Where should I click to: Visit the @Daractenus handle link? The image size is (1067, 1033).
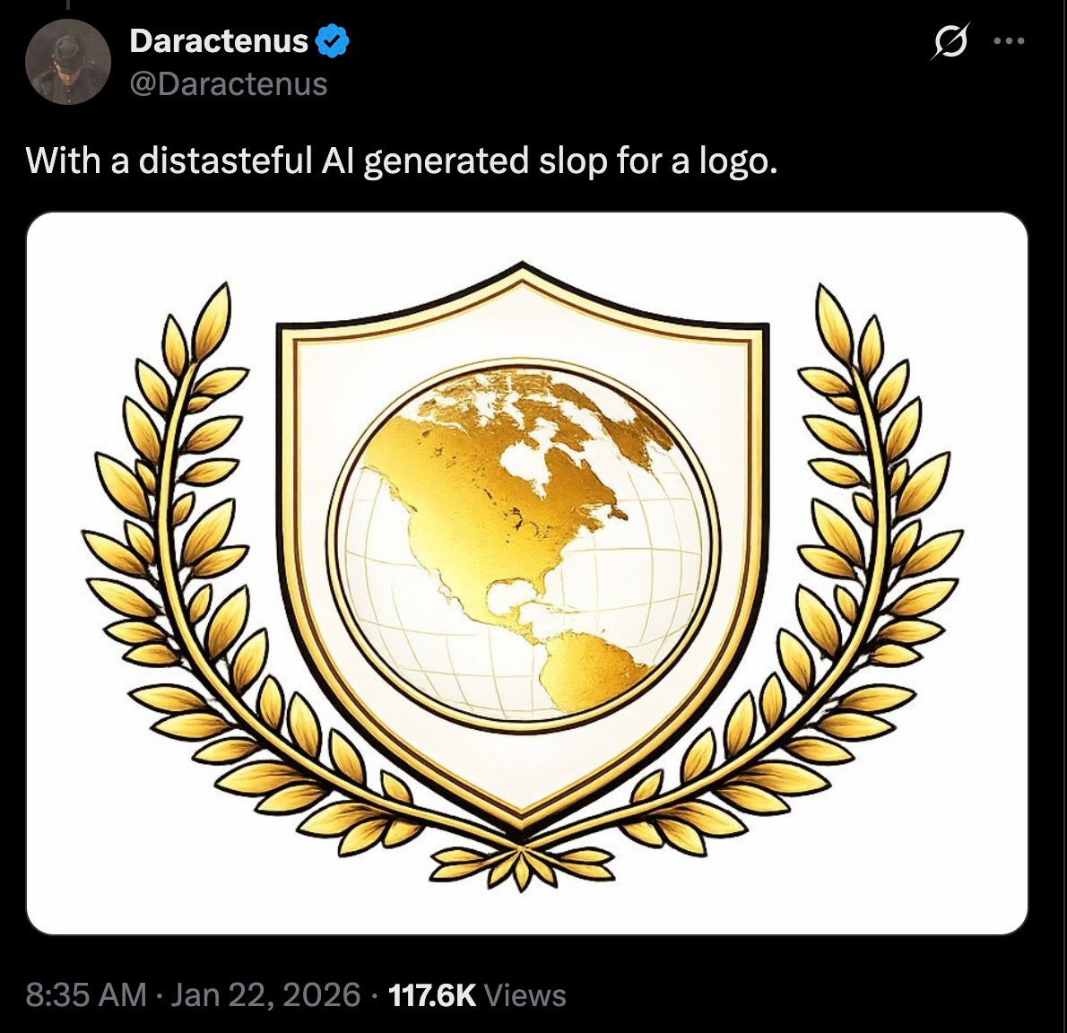[x=229, y=84]
